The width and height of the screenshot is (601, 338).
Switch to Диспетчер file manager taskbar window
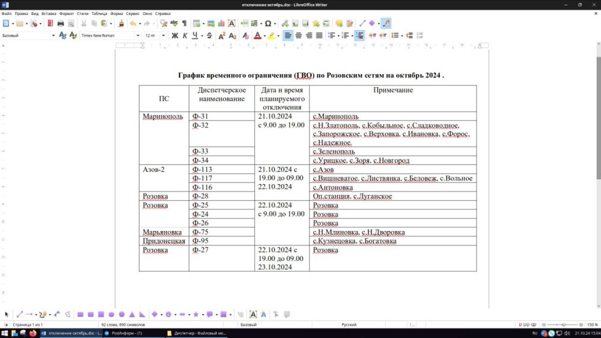[197, 333]
